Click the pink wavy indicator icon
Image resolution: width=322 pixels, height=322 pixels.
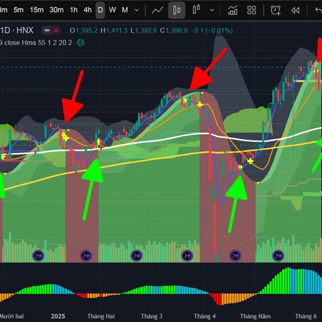tap(56, 31)
